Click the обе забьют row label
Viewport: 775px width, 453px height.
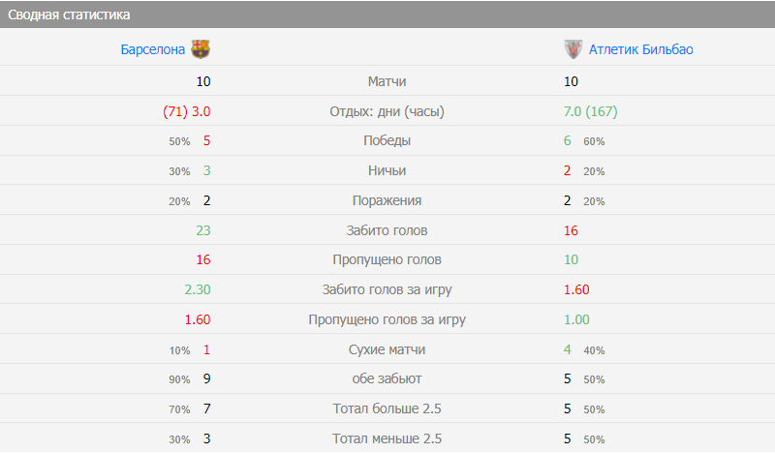point(387,379)
